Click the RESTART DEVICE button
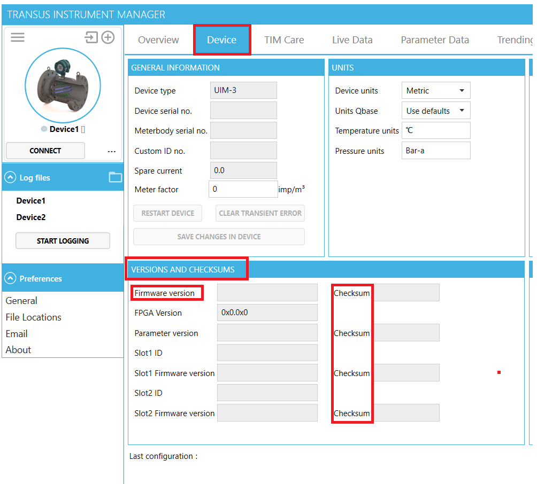 pyautogui.click(x=167, y=213)
